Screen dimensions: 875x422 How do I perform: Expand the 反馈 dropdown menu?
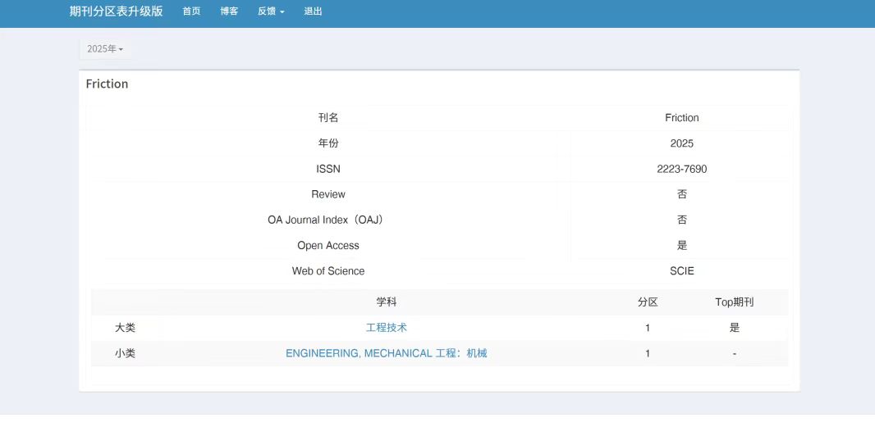point(271,11)
